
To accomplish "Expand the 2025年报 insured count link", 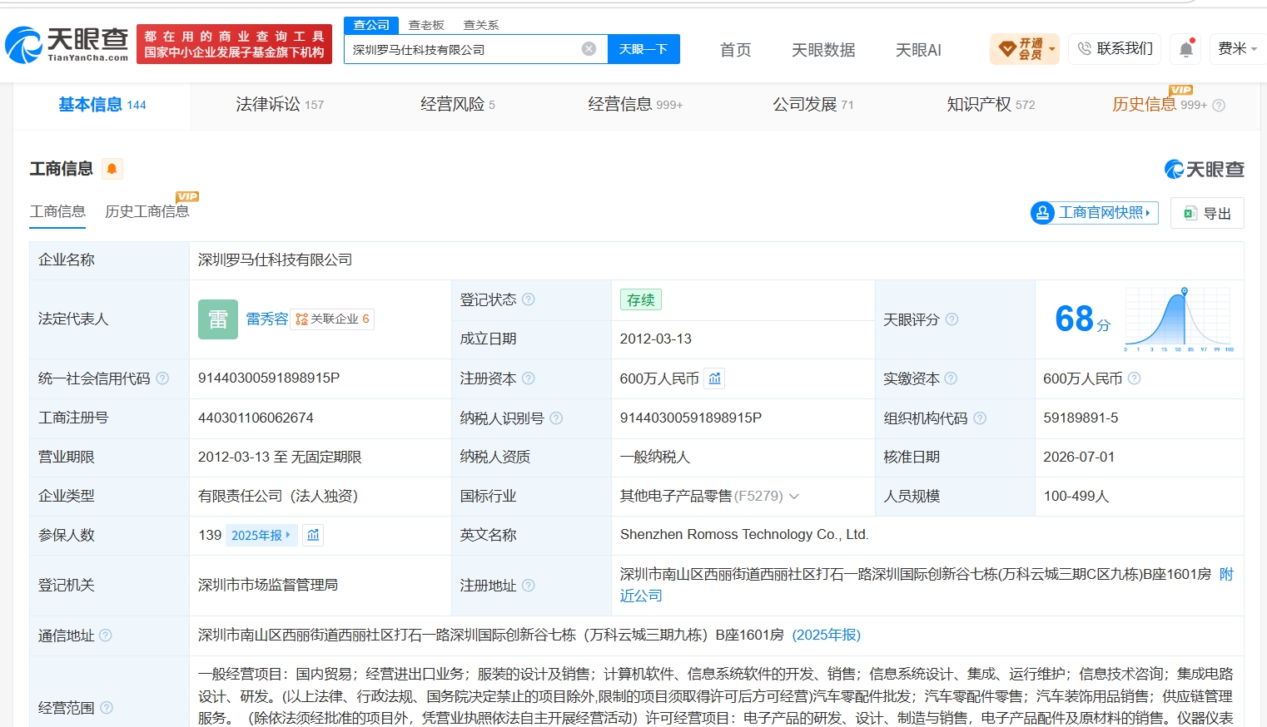I will (x=261, y=535).
